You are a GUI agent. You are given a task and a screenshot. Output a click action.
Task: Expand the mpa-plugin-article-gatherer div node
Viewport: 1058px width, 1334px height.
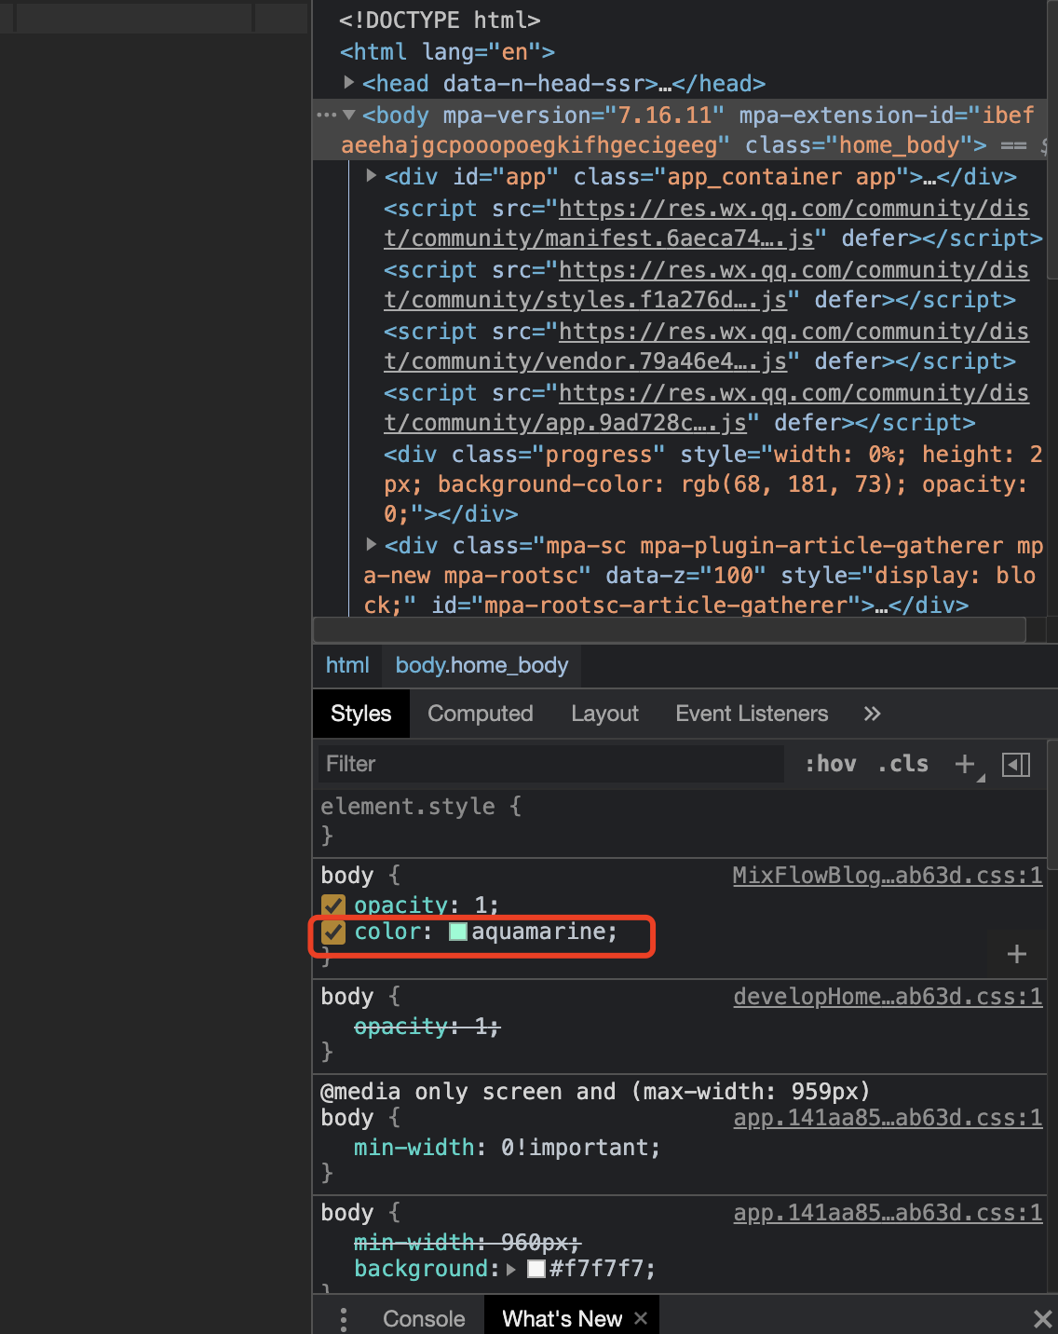click(372, 545)
